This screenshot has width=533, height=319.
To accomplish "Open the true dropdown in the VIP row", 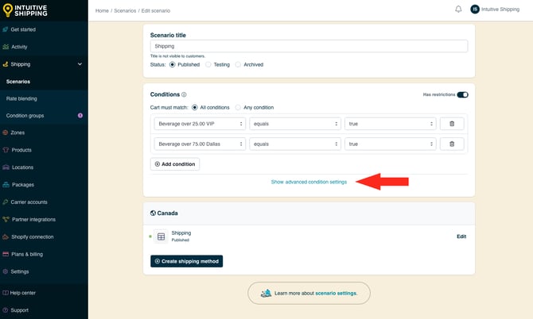I will coord(391,124).
